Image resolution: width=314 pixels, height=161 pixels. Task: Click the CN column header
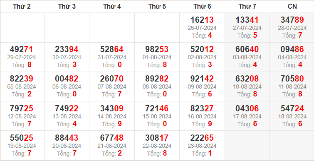[x=292, y=7]
